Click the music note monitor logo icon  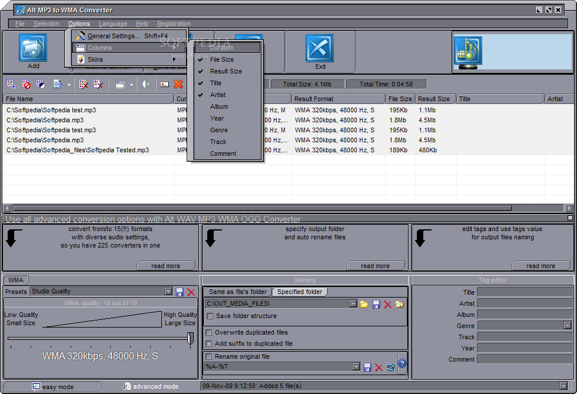tap(468, 52)
